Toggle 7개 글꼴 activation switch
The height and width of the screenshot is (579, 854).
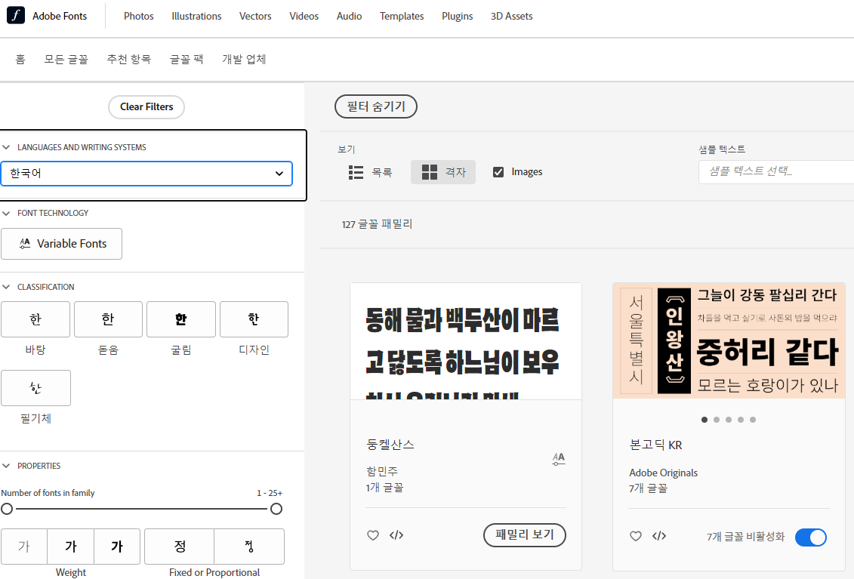(x=810, y=537)
